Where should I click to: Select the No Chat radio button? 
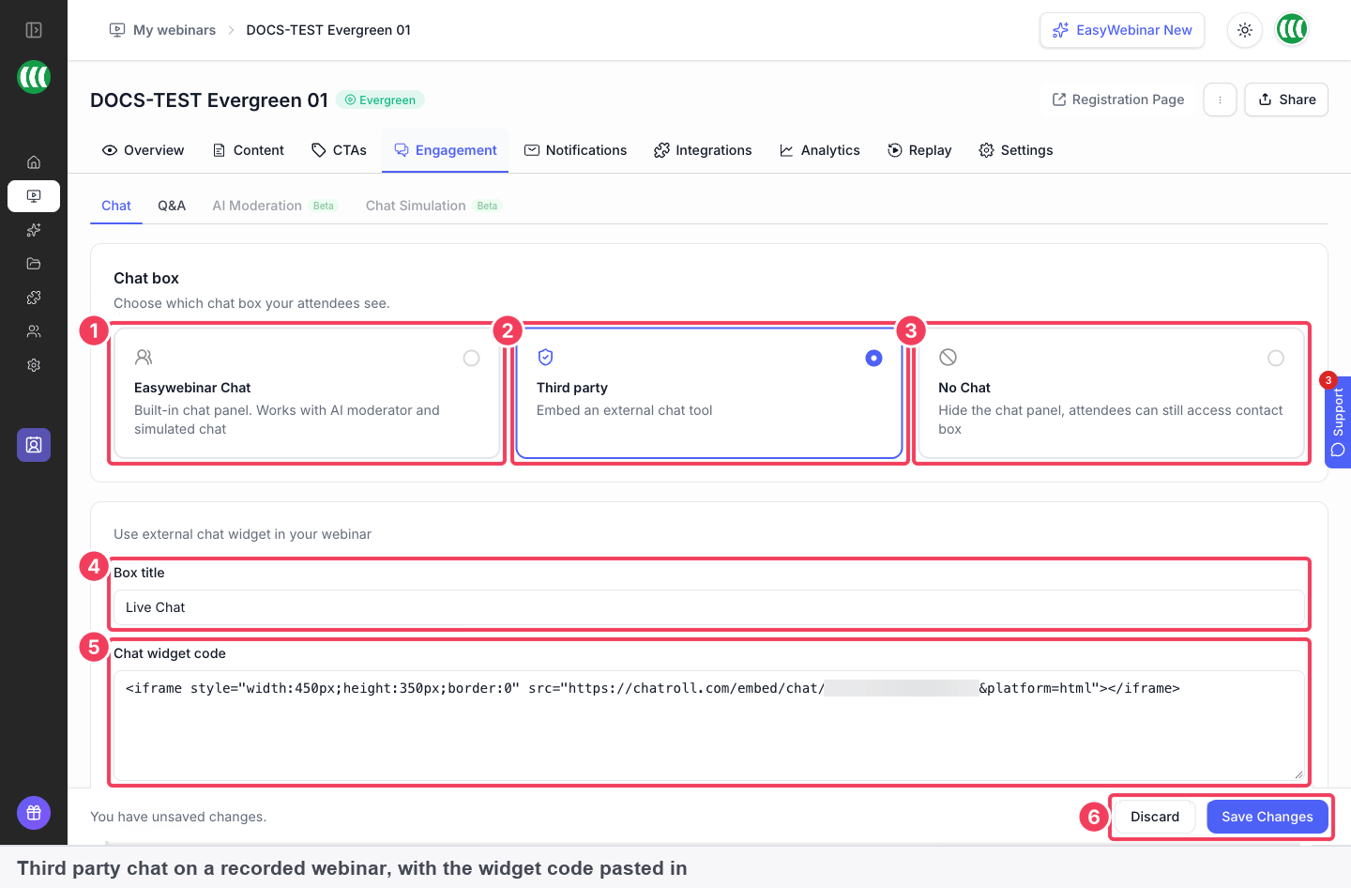pyautogui.click(x=1276, y=358)
